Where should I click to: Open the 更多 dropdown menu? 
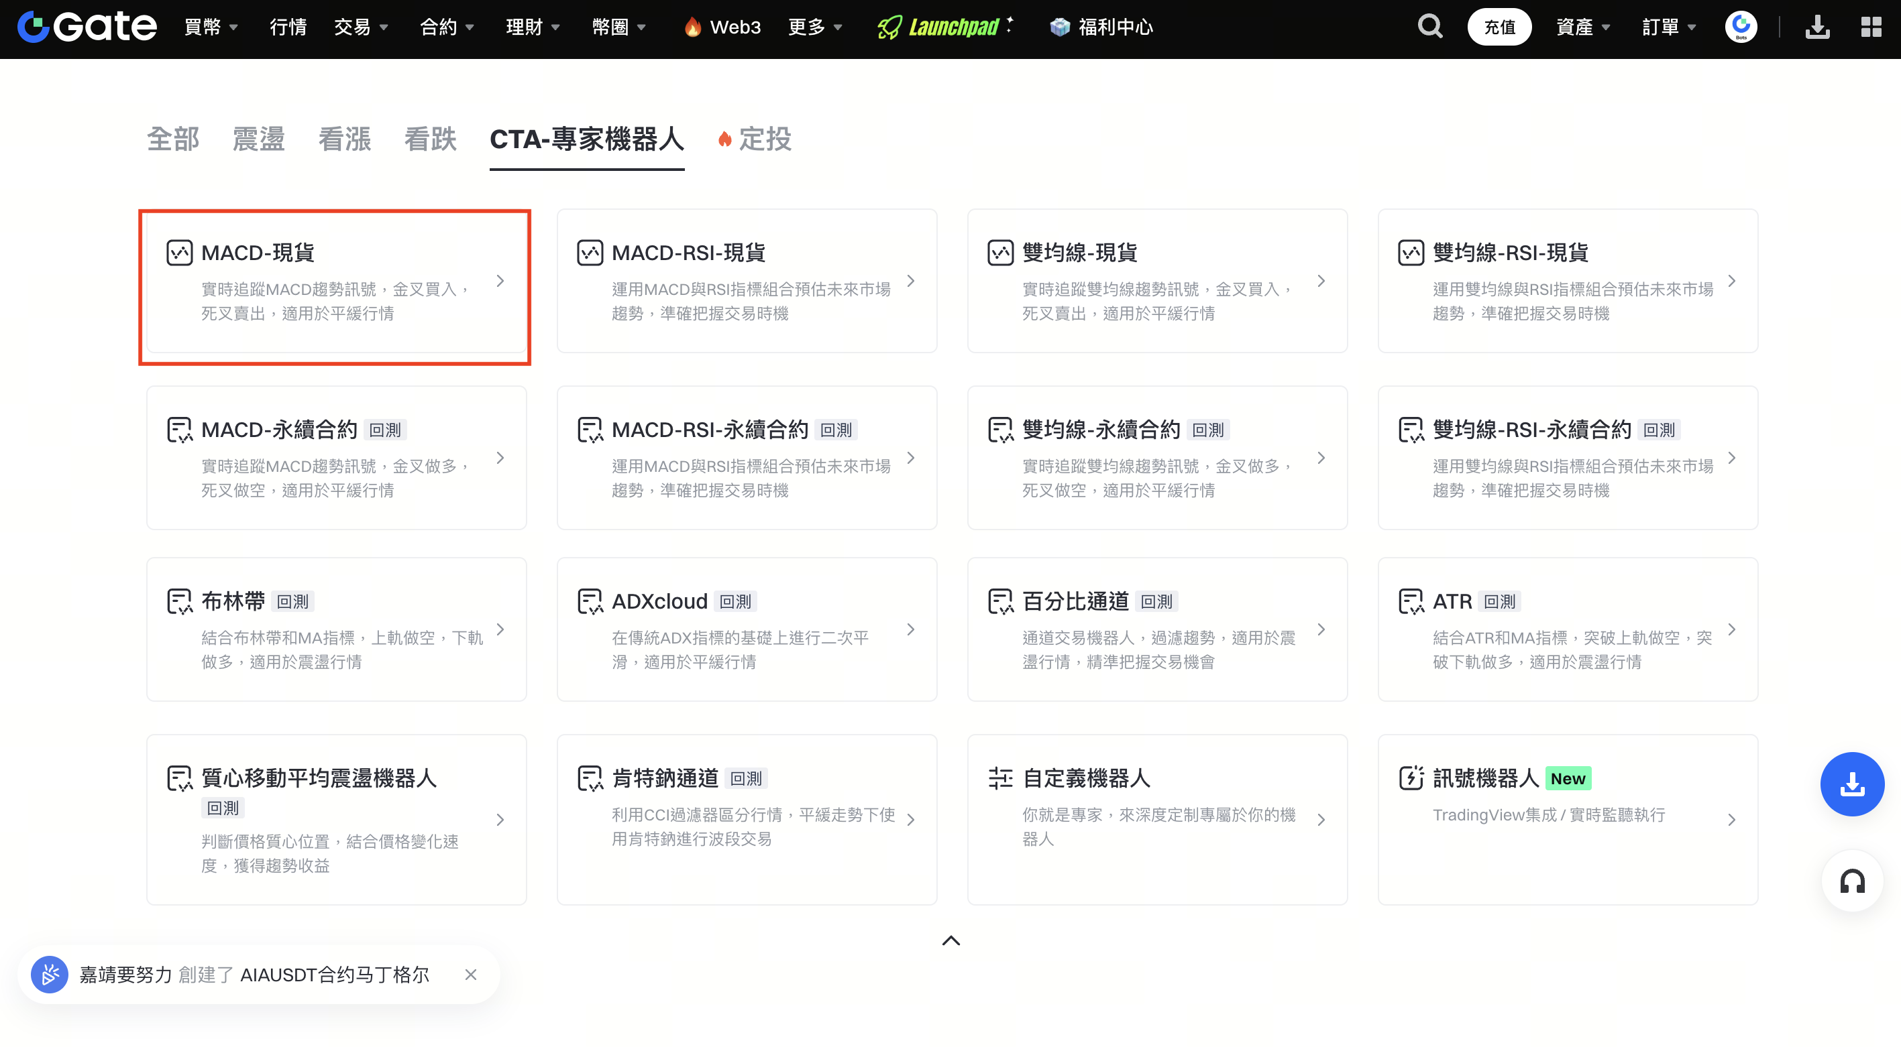pyautogui.click(x=815, y=27)
